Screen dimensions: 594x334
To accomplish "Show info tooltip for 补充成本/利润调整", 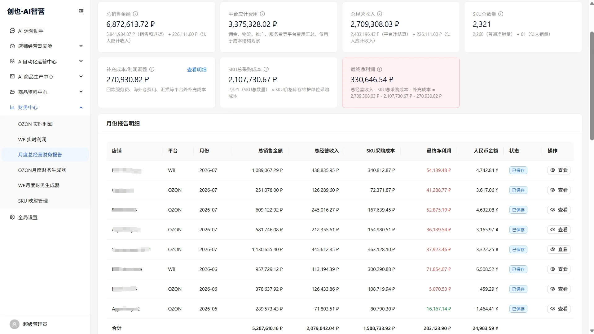I will pyautogui.click(x=152, y=69).
